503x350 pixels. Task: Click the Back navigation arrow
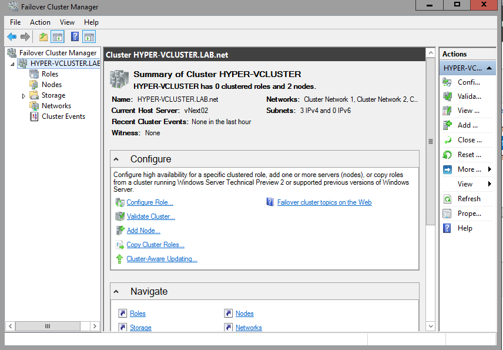click(x=12, y=36)
